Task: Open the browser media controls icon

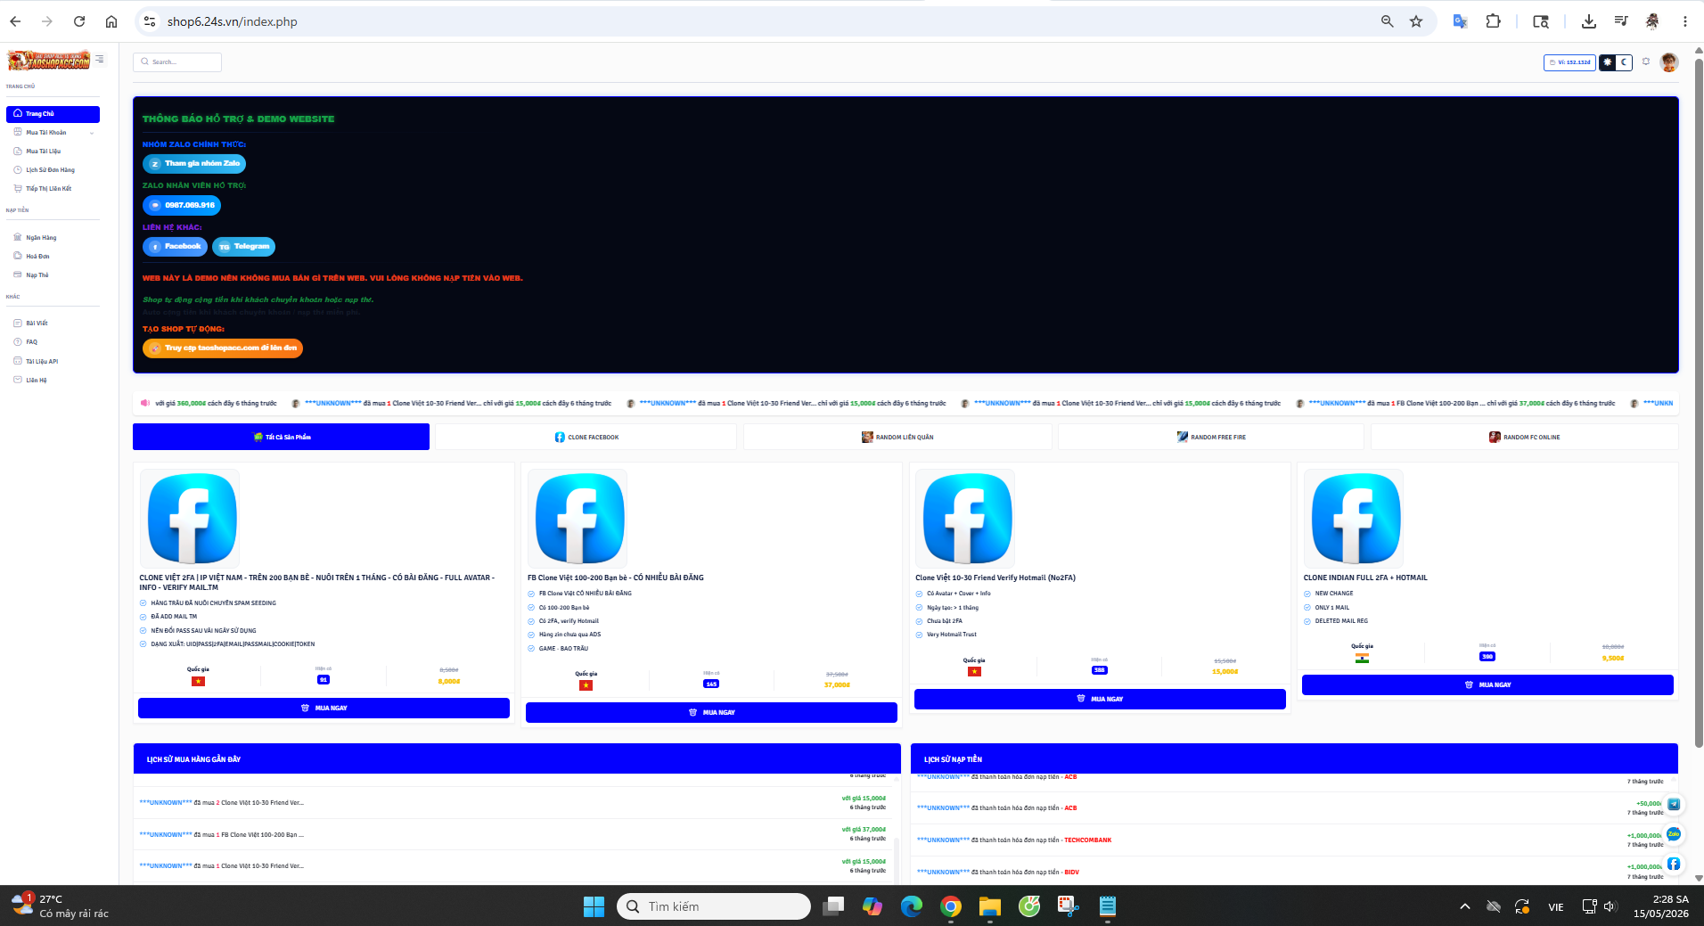Action: [x=1621, y=21]
